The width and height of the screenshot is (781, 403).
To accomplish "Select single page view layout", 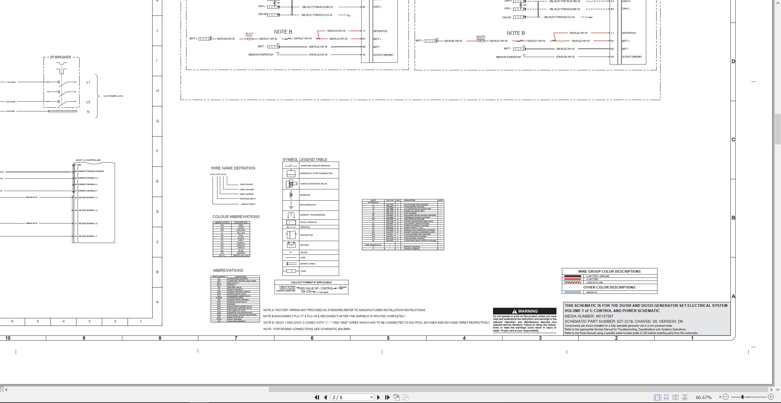I will tap(657, 397).
